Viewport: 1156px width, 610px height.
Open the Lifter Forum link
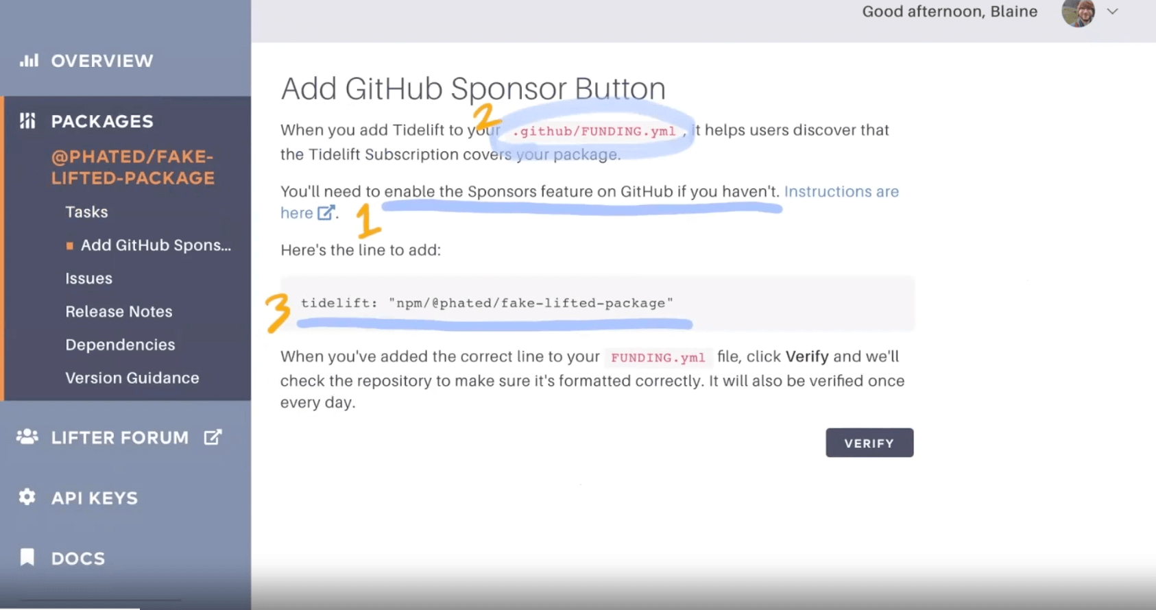point(120,437)
